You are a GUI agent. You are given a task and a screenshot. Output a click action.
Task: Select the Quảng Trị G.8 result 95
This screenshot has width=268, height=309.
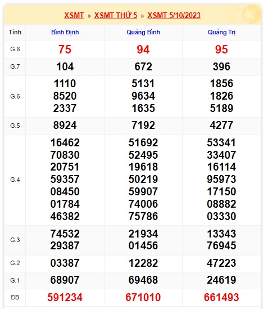pyautogui.click(x=221, y=50)
